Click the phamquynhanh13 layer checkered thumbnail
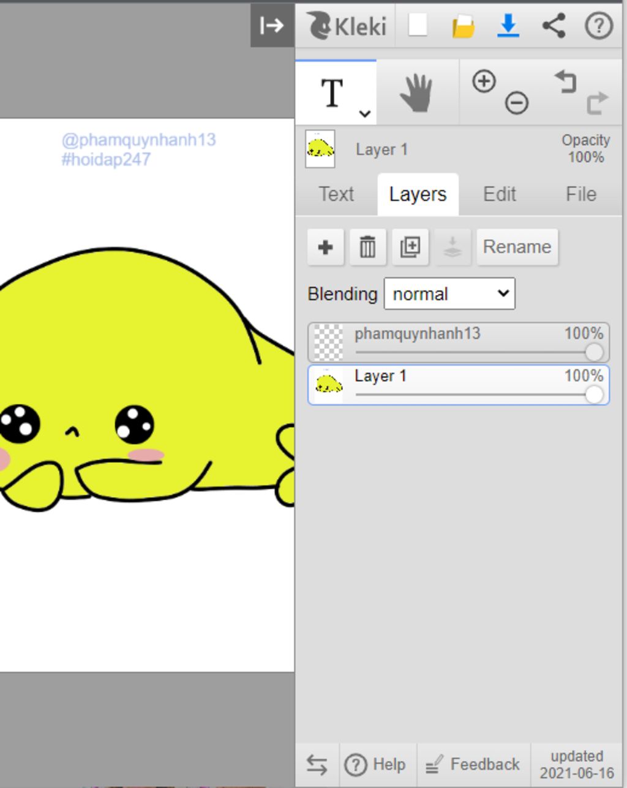Viewport: 627px width, 788px height. point(329,342)
